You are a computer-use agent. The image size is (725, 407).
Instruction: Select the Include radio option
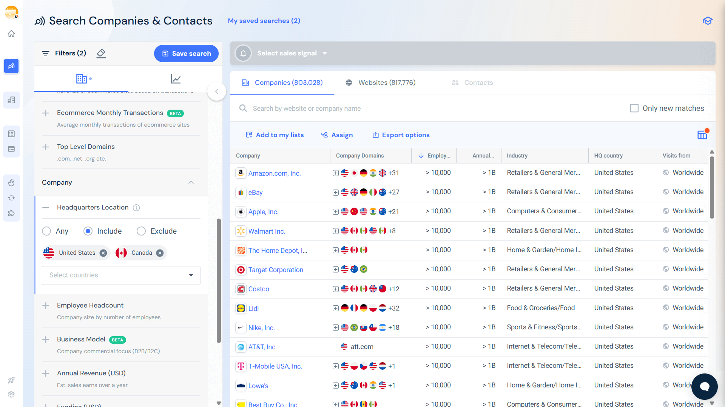coord(88,231)
